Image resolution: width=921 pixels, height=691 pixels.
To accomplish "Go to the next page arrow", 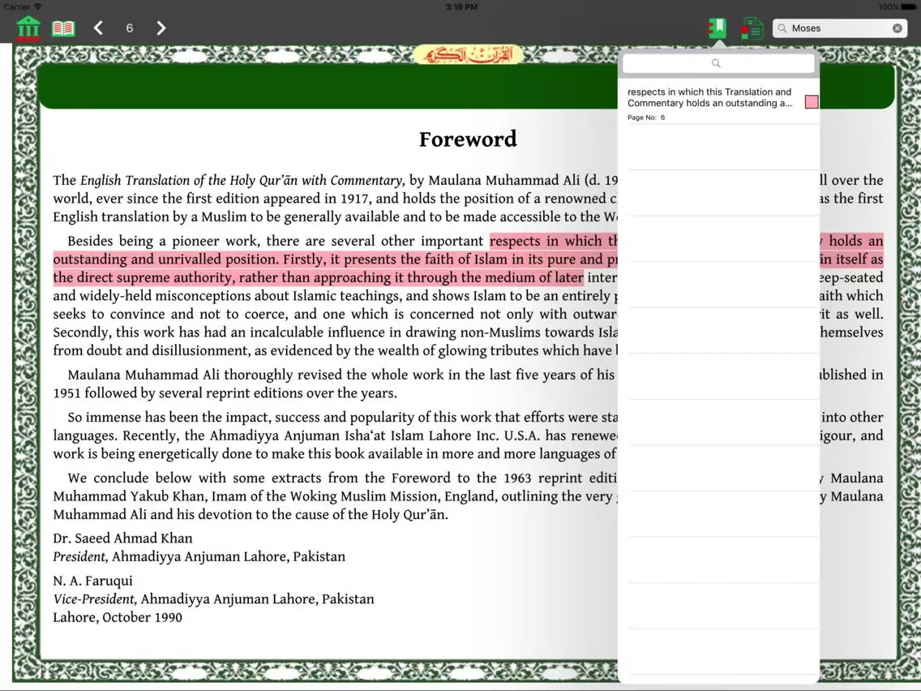I will pos(161,28).
